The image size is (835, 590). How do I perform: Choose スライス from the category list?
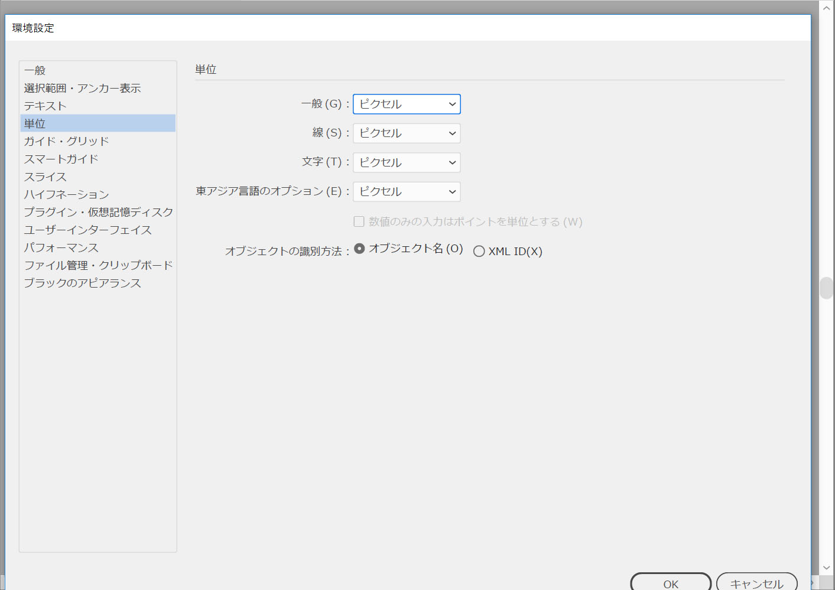pyautogui.click(x=45, y=177)
